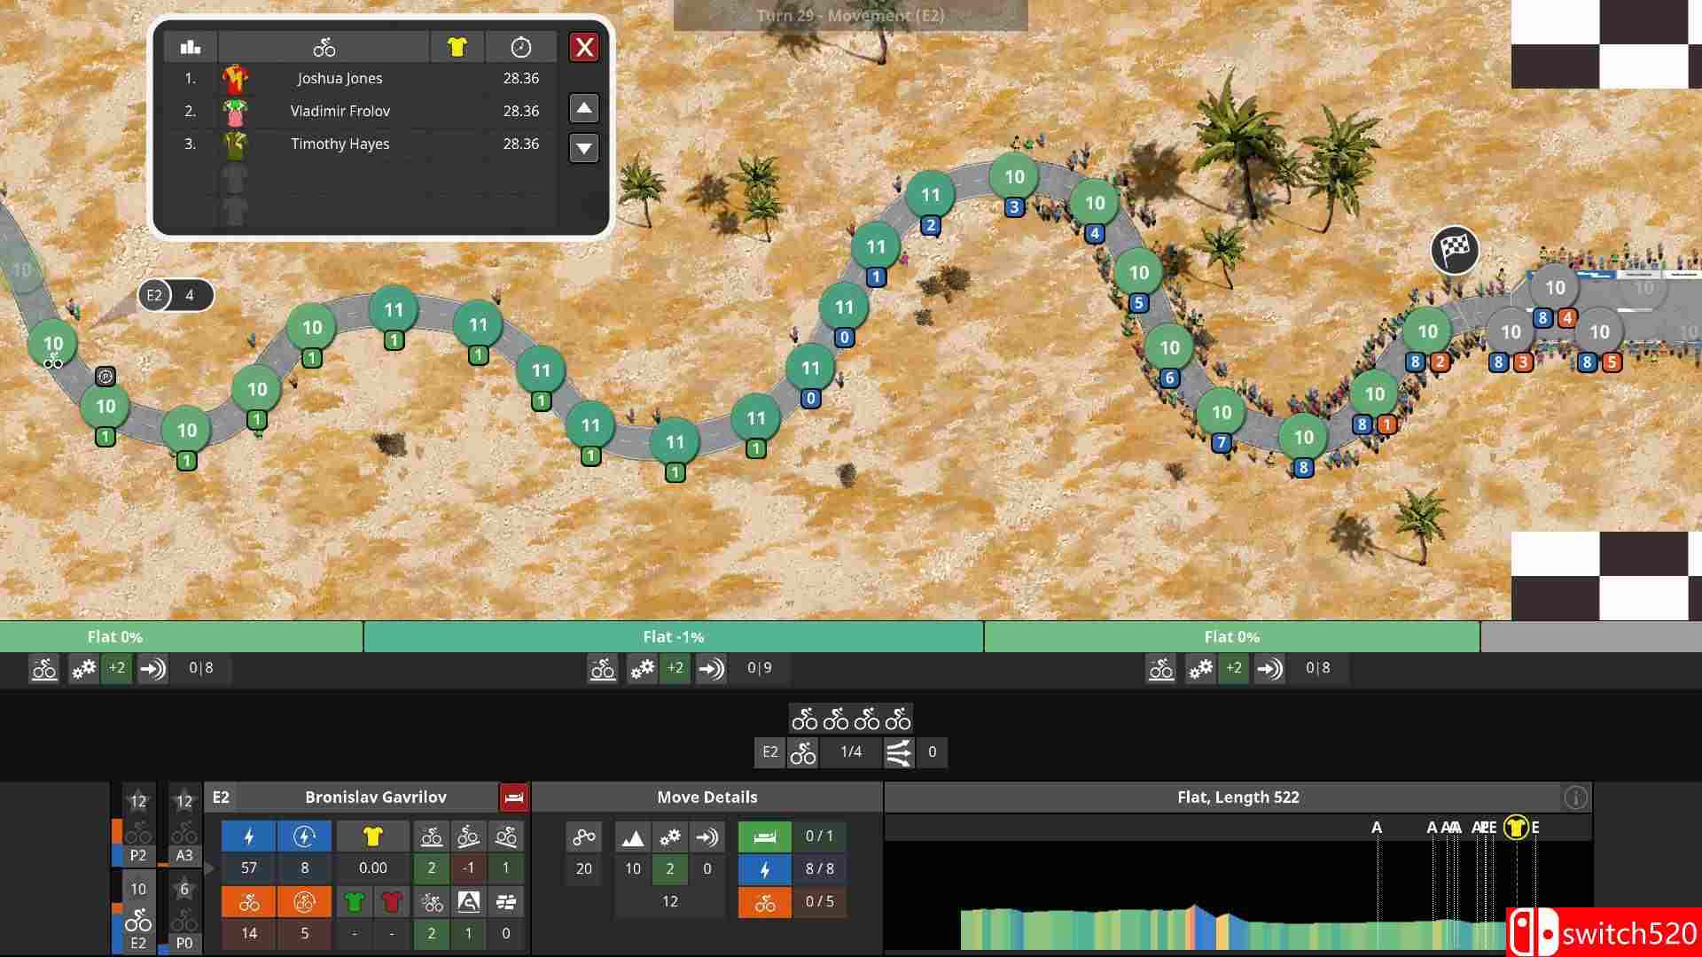
Task: Click the yellow jersey marker on the stage profile
Action: point(1515,828)
